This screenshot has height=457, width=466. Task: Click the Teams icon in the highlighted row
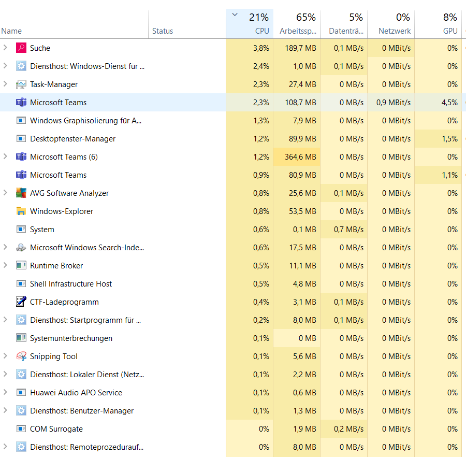(x=21, y=102)
